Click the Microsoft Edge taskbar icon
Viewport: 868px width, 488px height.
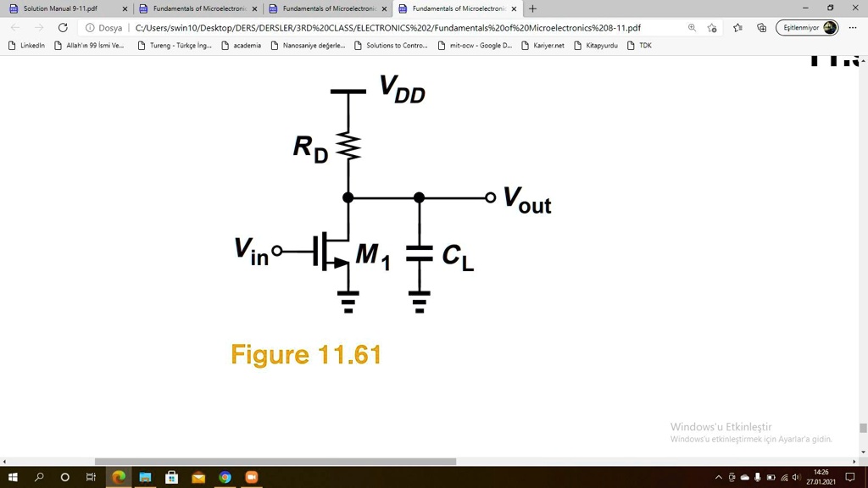pos(119,477)
